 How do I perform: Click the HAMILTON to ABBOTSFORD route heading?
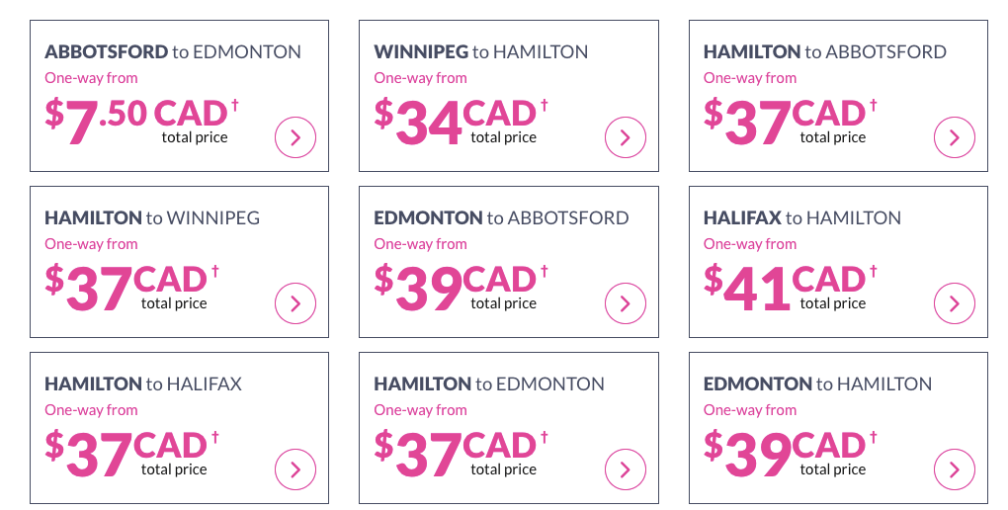(x=824, y=51)
